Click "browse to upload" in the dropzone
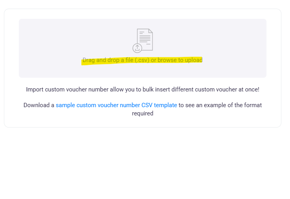Screen dimensions: 290x199 click(180, 60)
